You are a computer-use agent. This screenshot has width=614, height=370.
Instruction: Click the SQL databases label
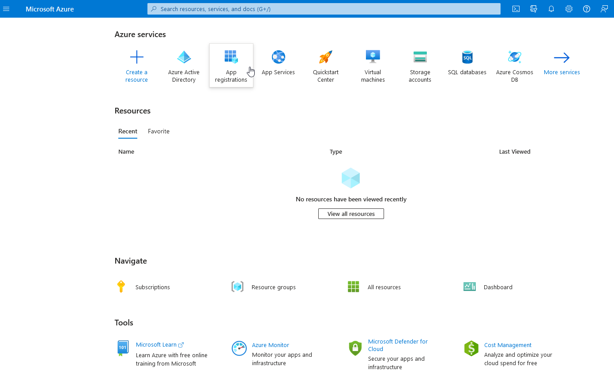click(467, 72)
